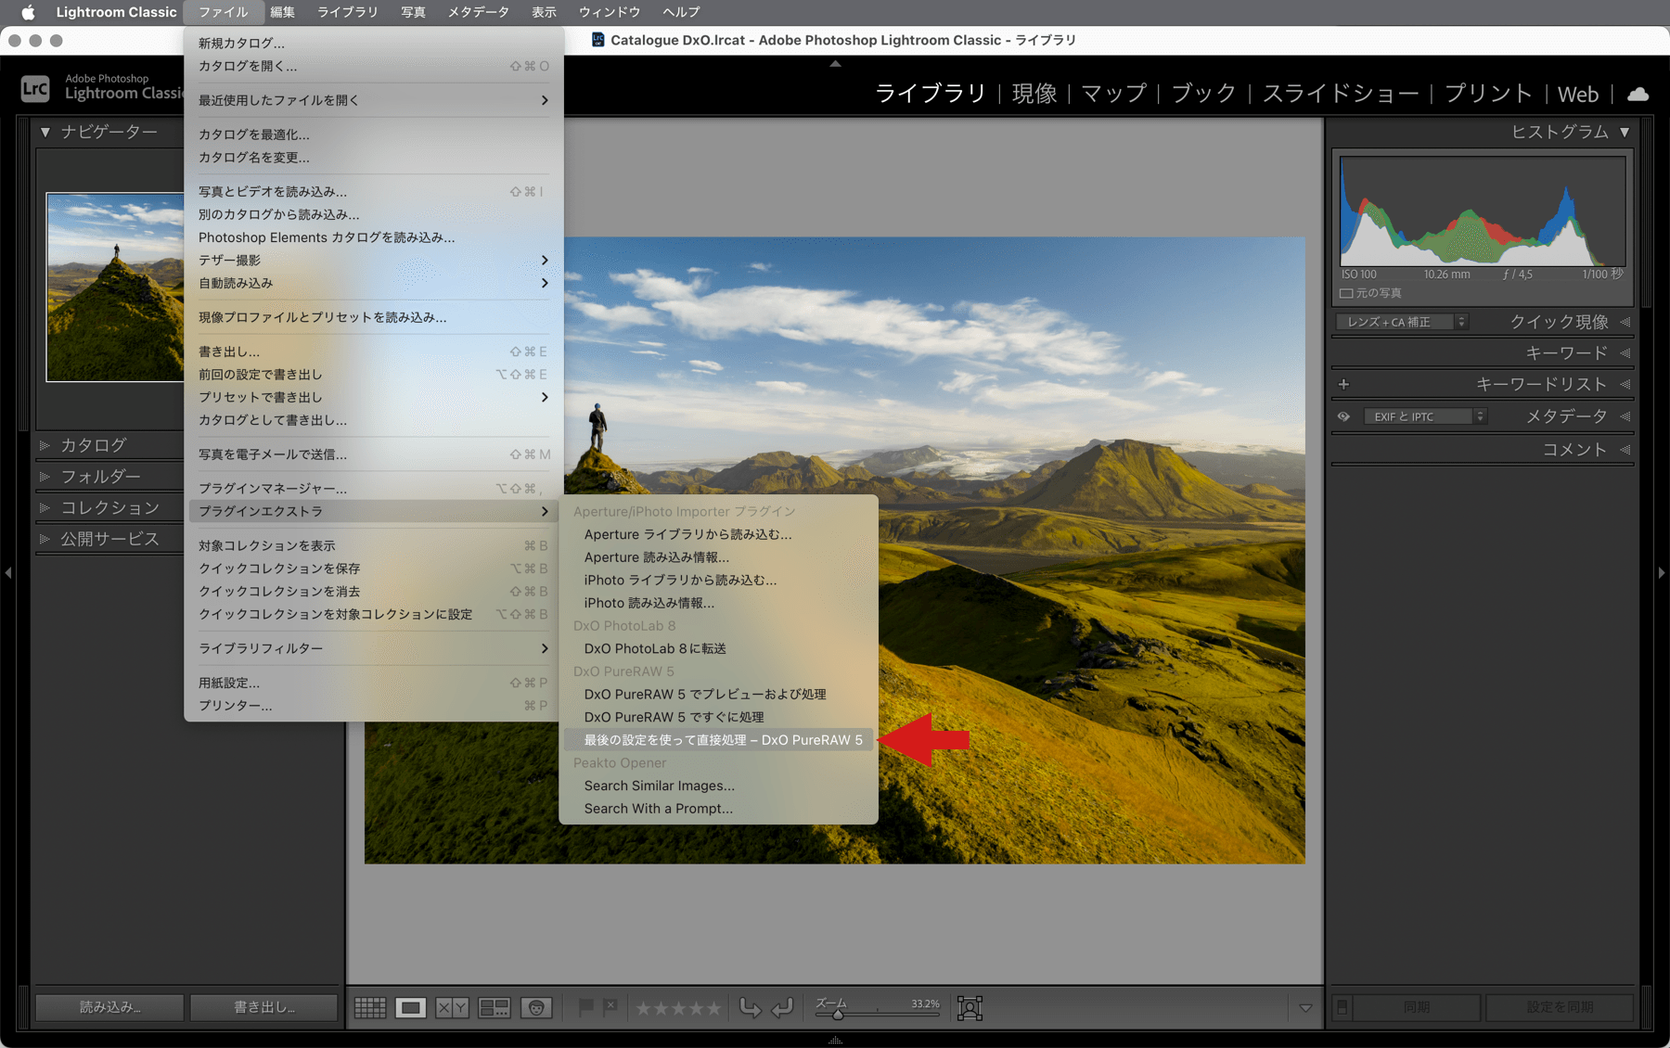Switch to the マップ module
This screenshot has height=1048, width=1670.
pyautogui.click(x=1114, y=94)
